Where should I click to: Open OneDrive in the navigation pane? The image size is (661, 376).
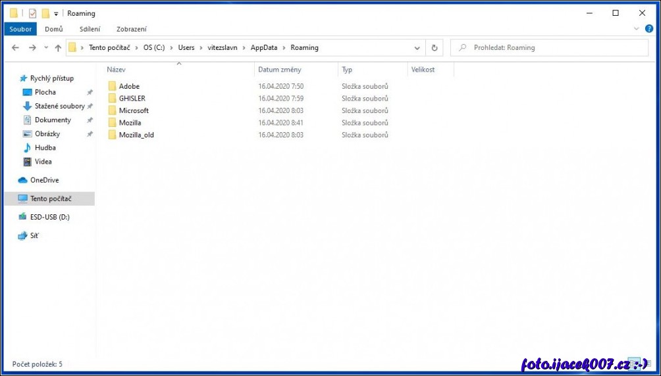(x=43, y=180)
